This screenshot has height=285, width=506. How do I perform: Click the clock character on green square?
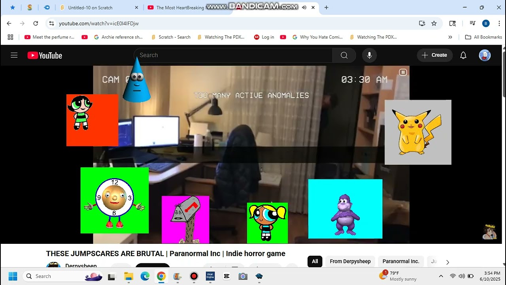[x=115, y=200]
